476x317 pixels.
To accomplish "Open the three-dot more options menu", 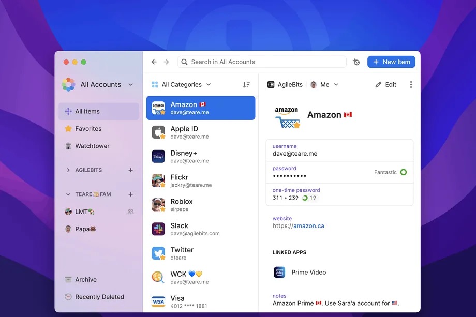I will coord(411,85).
